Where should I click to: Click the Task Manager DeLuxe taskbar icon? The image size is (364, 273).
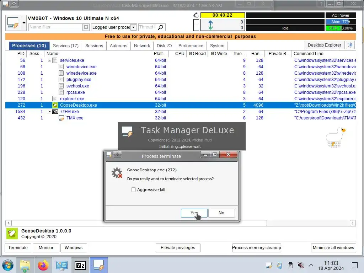point(98,265)
